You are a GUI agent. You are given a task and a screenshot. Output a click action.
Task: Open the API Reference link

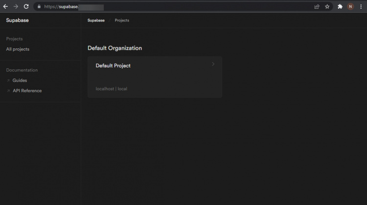coord(27,91)
